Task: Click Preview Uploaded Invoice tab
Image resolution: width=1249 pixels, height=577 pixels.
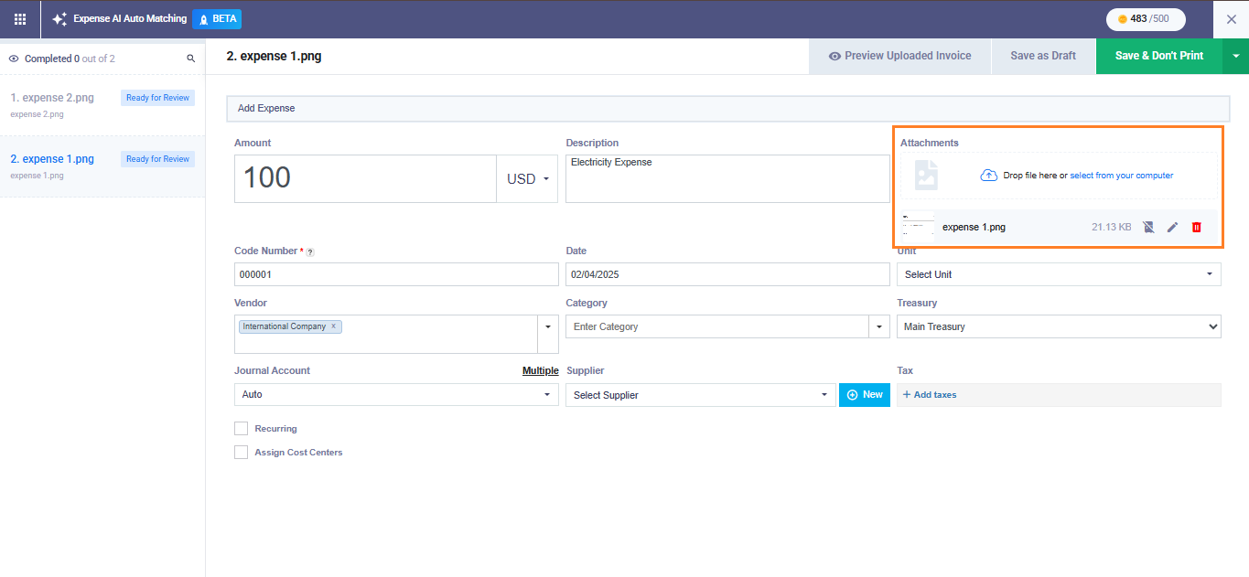Action: (x=899, y=56)
